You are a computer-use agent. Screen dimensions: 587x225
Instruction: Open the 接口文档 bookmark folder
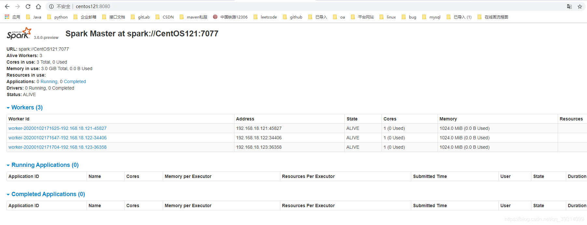tap(114, 17)
